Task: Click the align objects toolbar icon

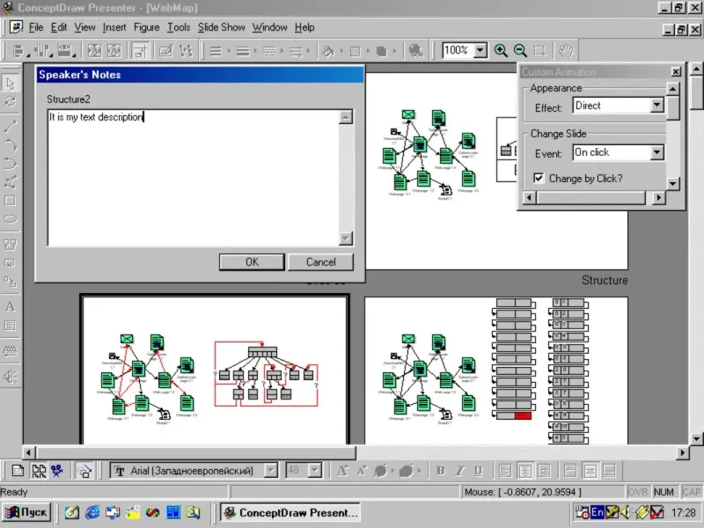Action: (19, 51)
